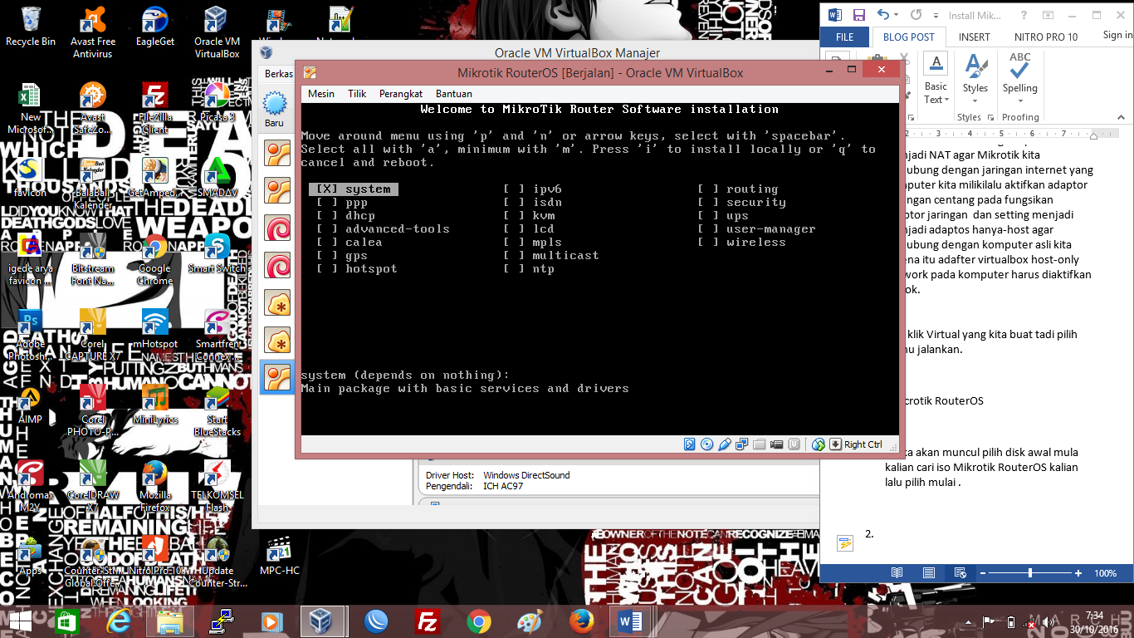Click the shared folders icon in VM status bar
The height and width of the screenshot is (638, 1134).
coord(759,444)
